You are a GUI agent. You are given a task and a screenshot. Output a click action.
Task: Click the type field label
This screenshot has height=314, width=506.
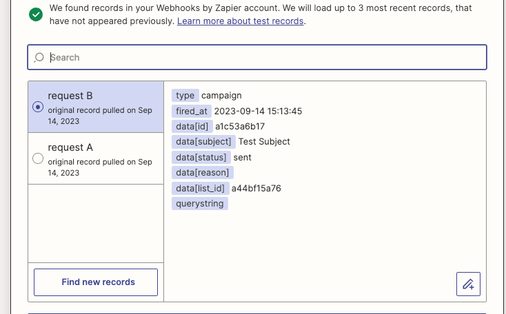(x=185, y=96)
